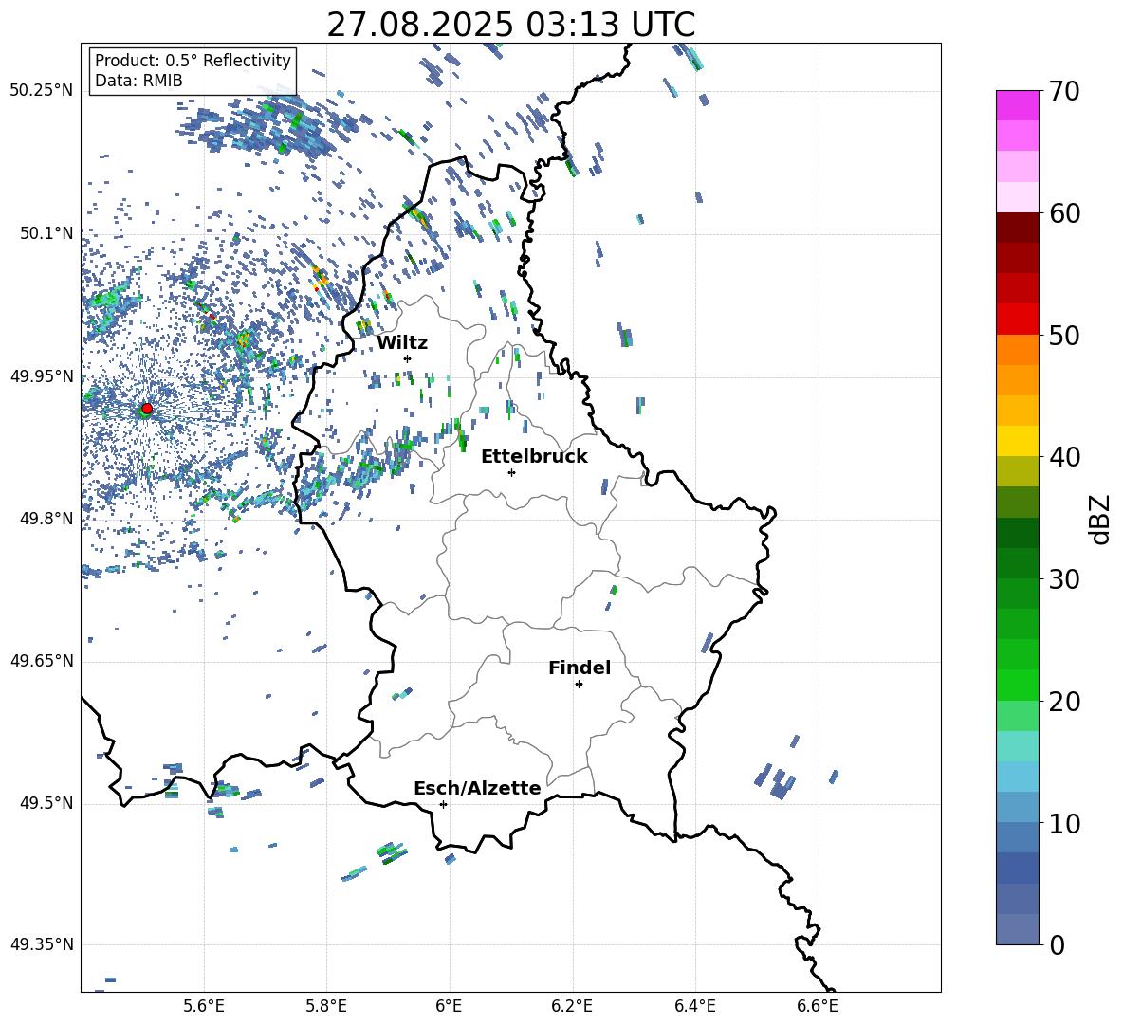Click the 49.65°N latitude label
The height and width of the screenshot is (1025, 1123).
pyautogui.click(x=42, y=661)
